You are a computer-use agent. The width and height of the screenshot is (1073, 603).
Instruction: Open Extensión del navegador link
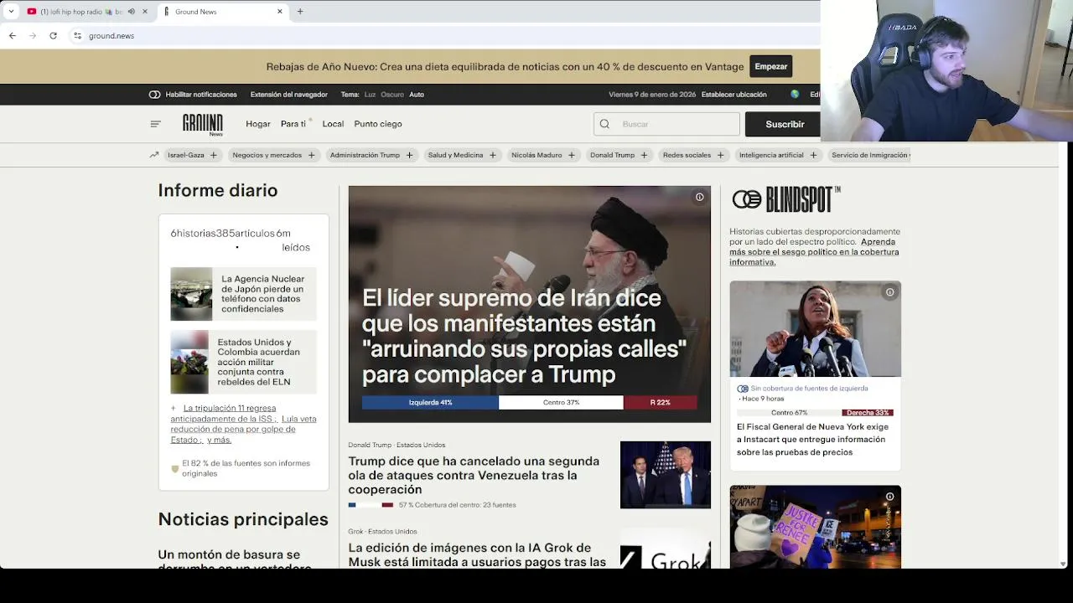click(x=288, y=95)
